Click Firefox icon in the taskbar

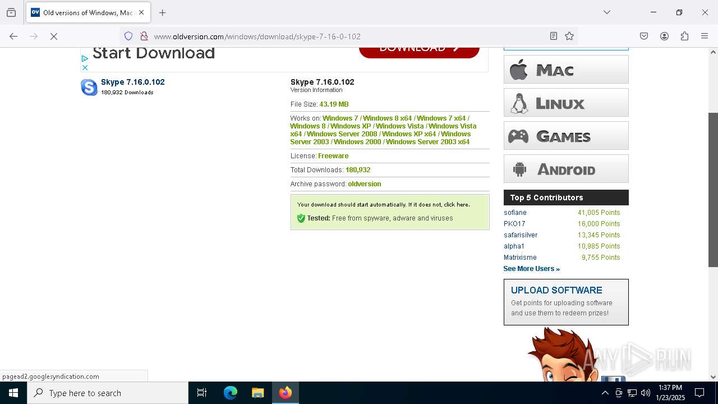tap(286, 393)
